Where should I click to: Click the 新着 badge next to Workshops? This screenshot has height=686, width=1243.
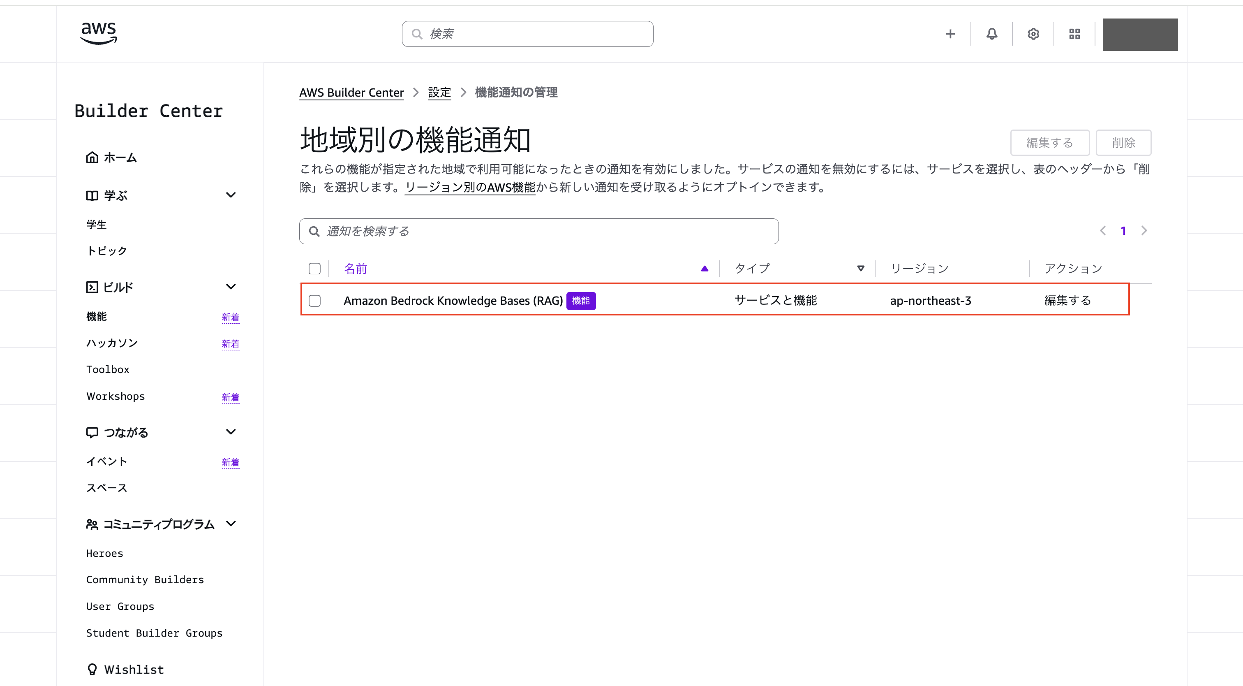point(231,397)
